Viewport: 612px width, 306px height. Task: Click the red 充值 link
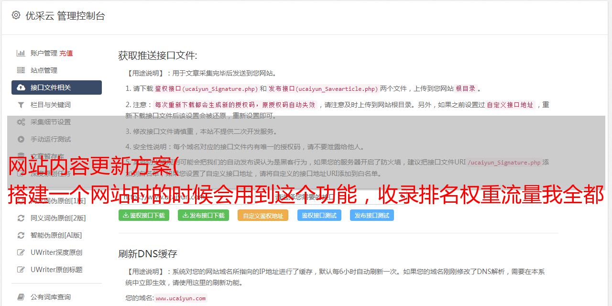(66, 53)
